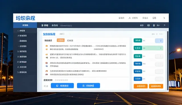This screenshot has width=182, height=105.
Task: Click the teal label on the green highlighted row
Action: [x=138, y=48]
